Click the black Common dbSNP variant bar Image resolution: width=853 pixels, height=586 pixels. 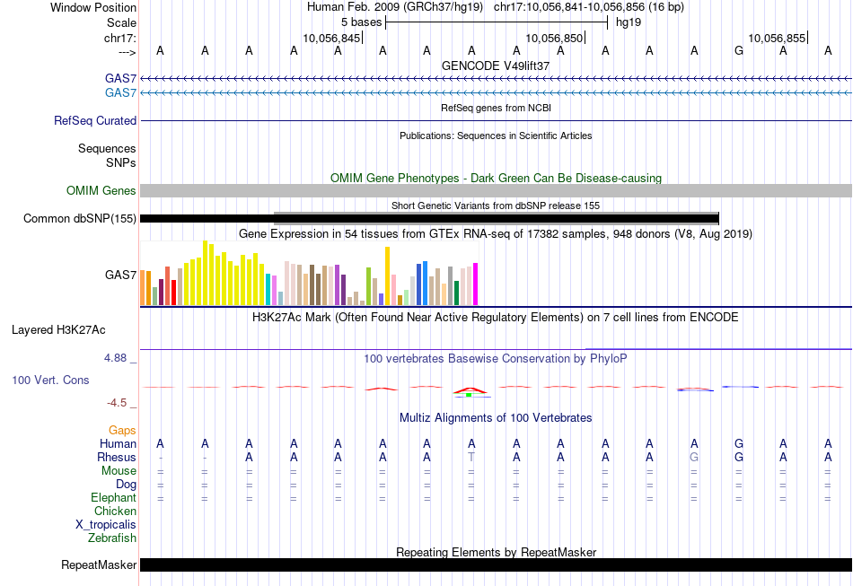[x=429, y=219]
